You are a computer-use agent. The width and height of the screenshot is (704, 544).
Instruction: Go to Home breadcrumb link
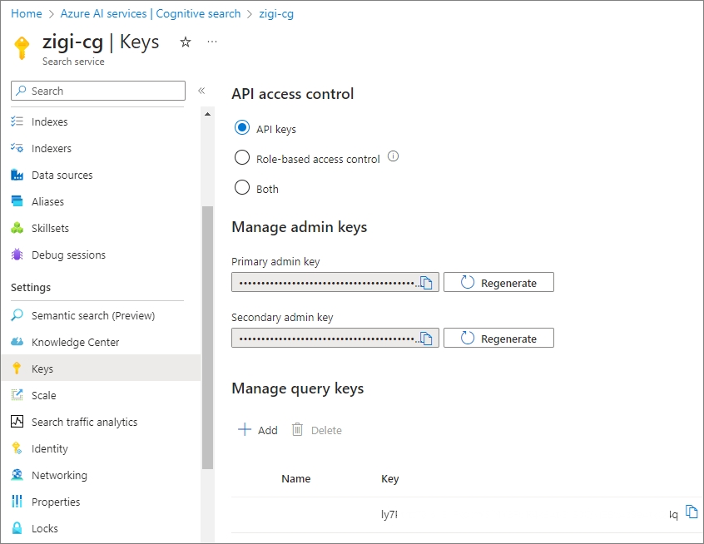[x=27, y=13]
